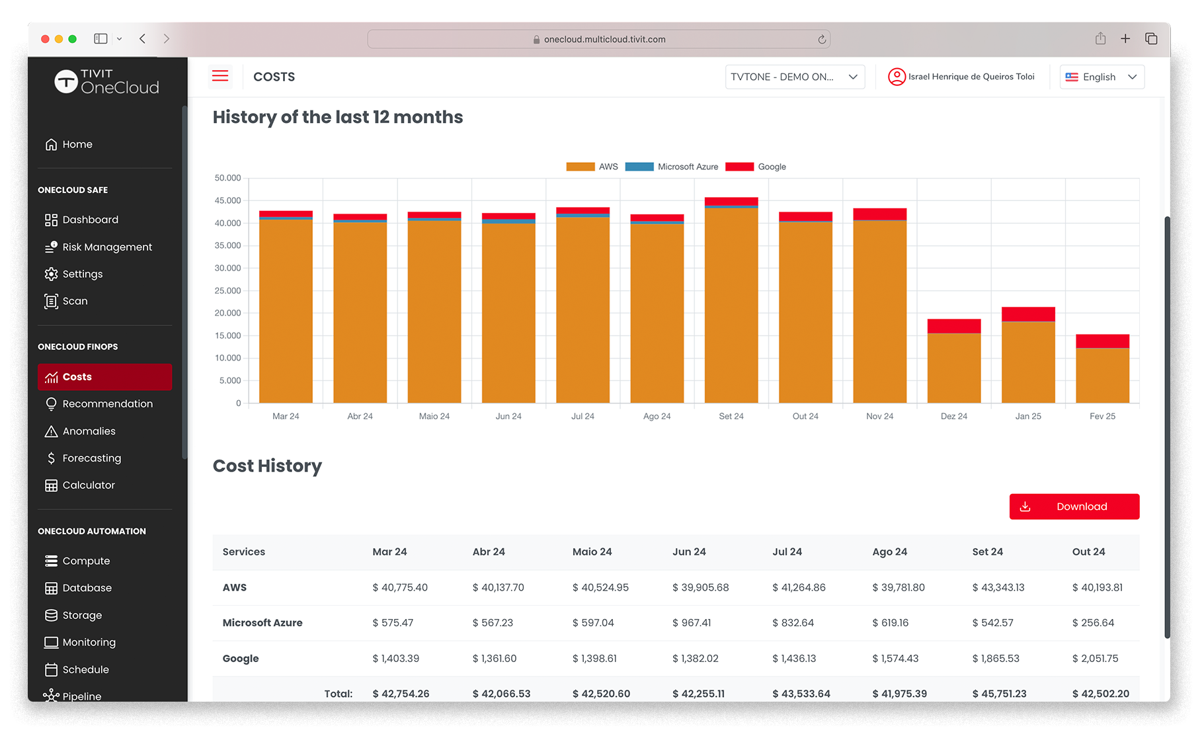
Task: Click AWS cost value $ 43,343.13
Action: click(x=998, y=587)
